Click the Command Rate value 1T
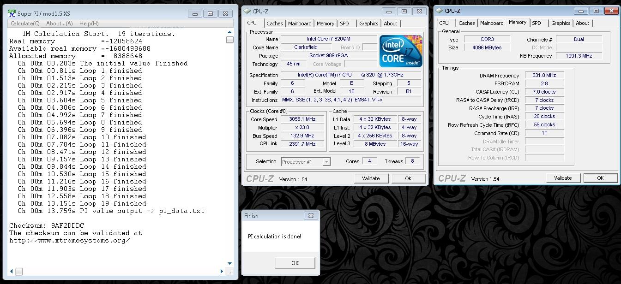This screenshot has height=284, width=621. coord(545,133)
